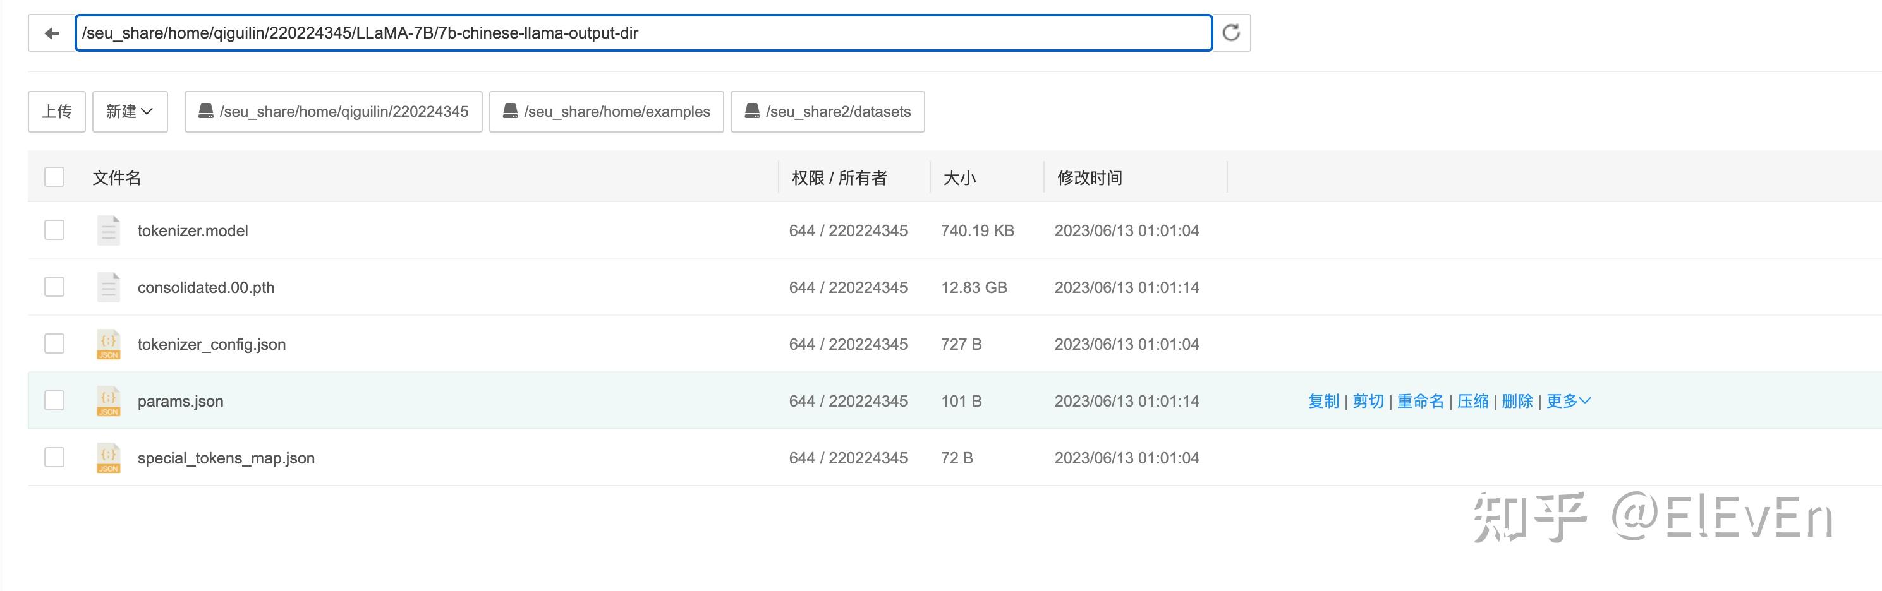The image size is (1882, 591).
Task: Check the box for tokenizer.model
Action: click(x=55, y=230)
